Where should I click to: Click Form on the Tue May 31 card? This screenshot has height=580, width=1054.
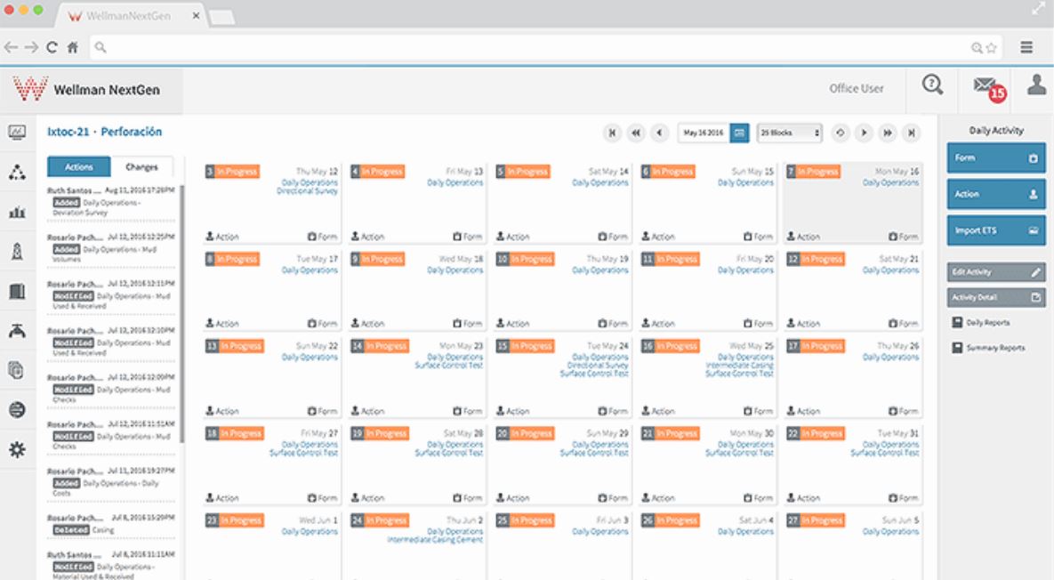click(x=904, y=498)
